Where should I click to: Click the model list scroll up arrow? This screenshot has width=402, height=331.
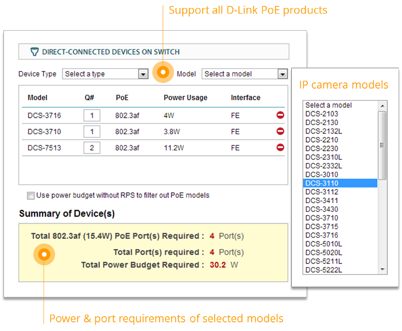coord(382,106)
